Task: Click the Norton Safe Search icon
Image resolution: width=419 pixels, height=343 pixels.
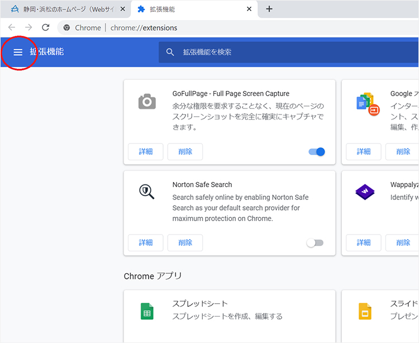Action: point(147,192)
